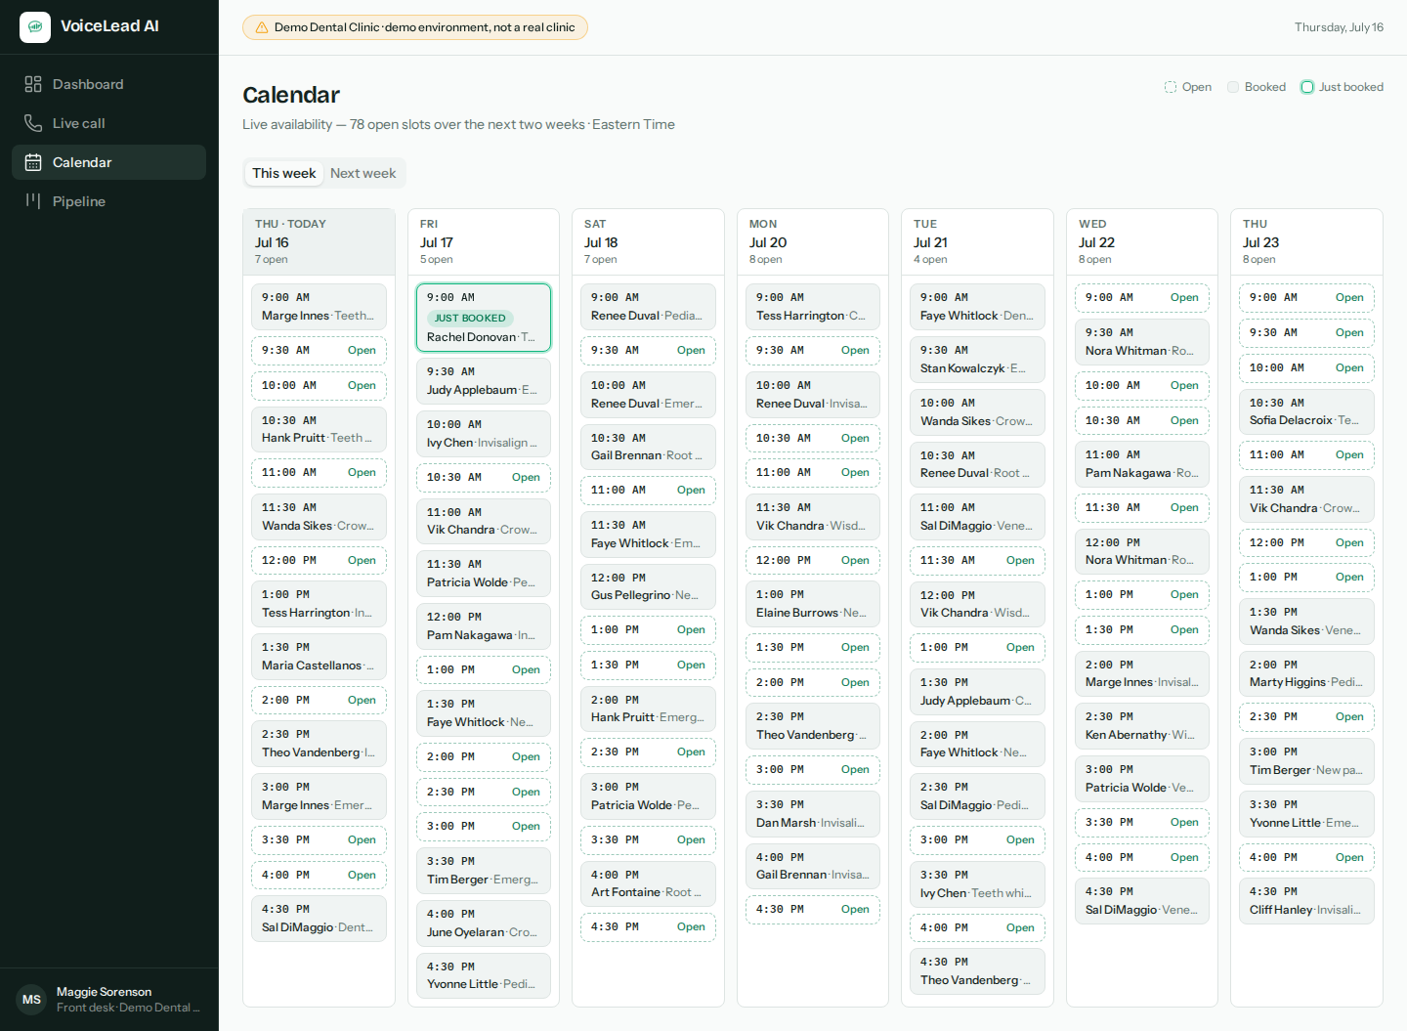Select the Calendar menu item
Viewport: 1407px width, 1031px height.
click(x=108, y=162)
